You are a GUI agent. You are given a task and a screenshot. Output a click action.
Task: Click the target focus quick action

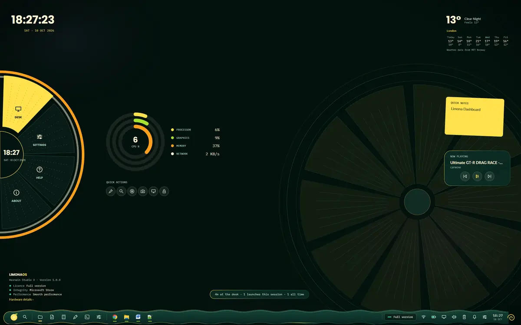click(132, 191)
